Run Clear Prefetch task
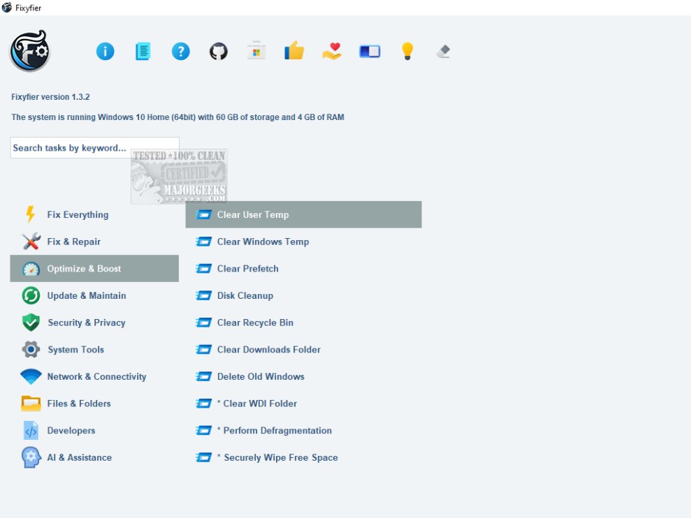Screen dimensions: 691x518 click(x=304, y=269)
